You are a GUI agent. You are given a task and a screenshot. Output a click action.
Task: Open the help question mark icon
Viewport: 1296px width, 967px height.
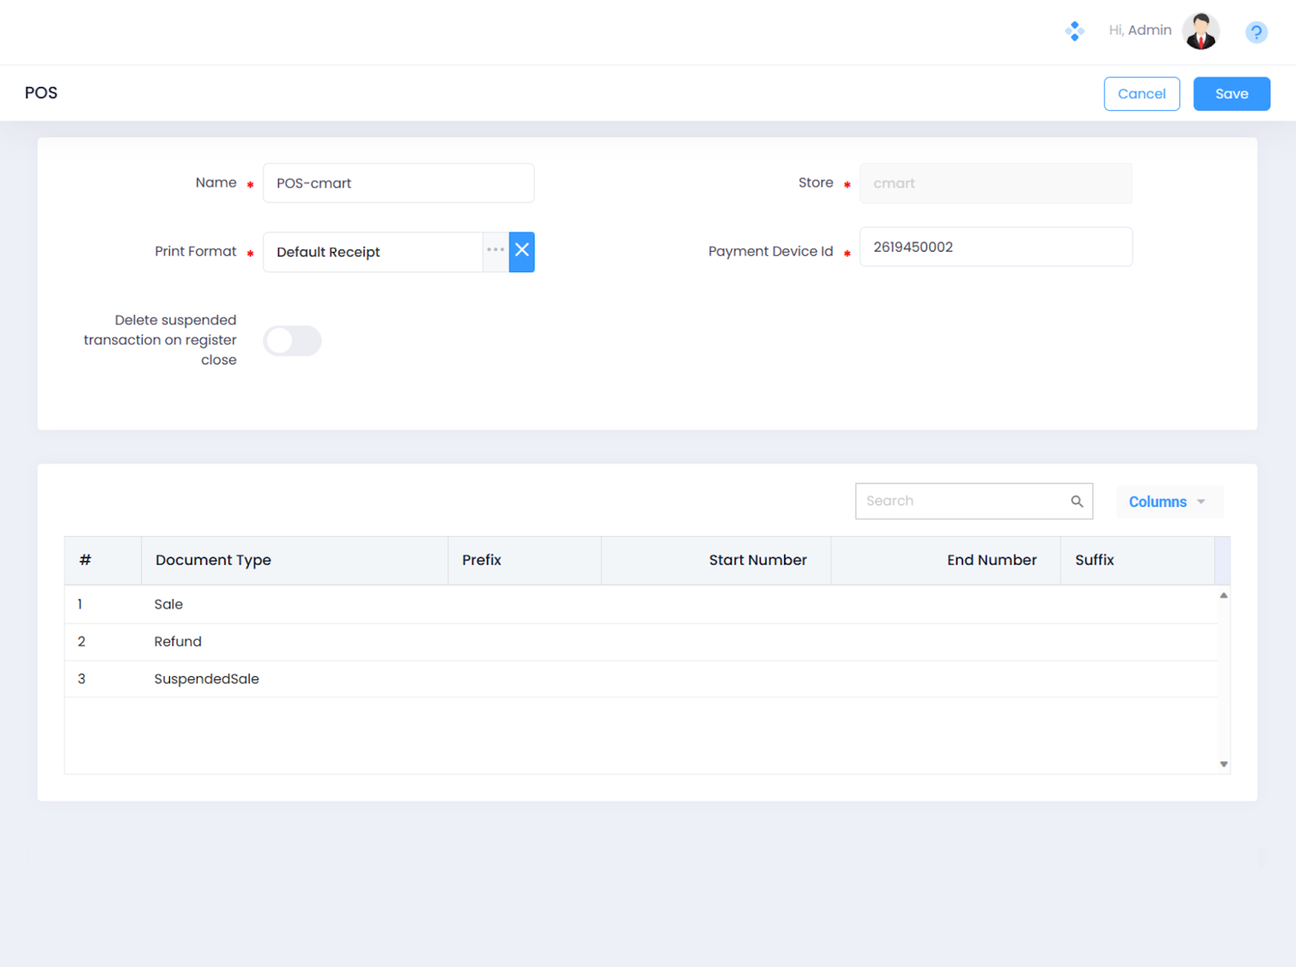point(1255,32)
